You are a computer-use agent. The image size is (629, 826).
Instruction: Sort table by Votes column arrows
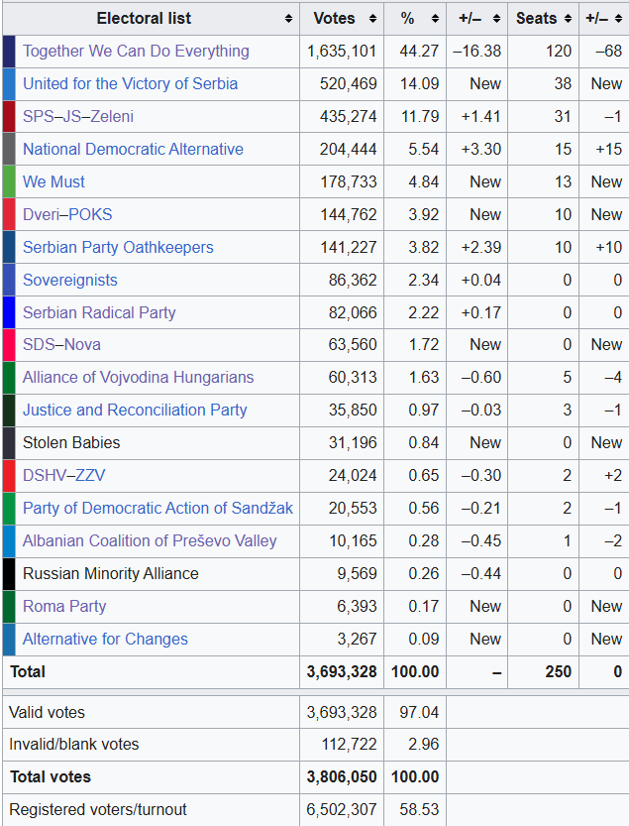[373, 19]
